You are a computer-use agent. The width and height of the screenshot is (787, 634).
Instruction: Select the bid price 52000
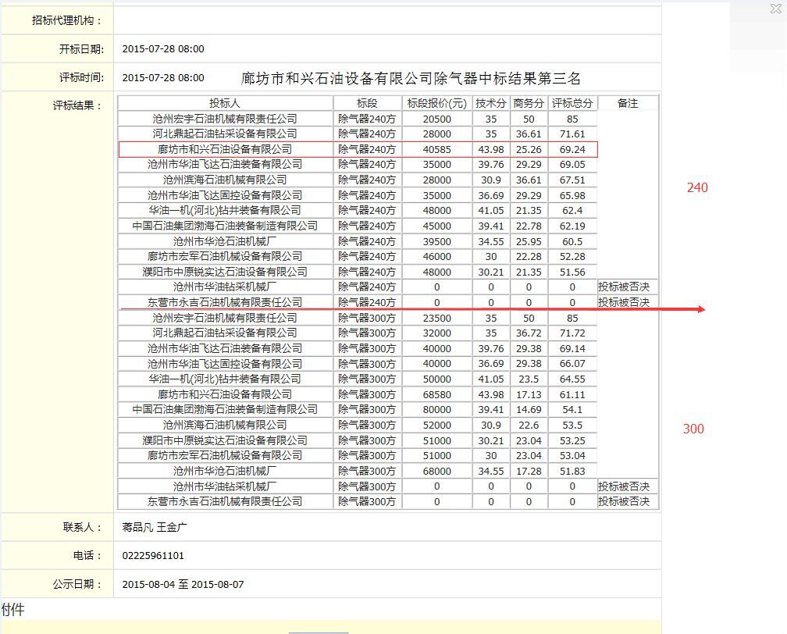pos(436,426)
